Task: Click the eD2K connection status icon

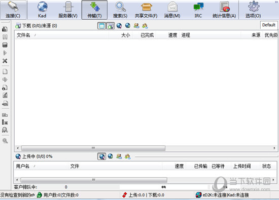Action: [198, 195]
